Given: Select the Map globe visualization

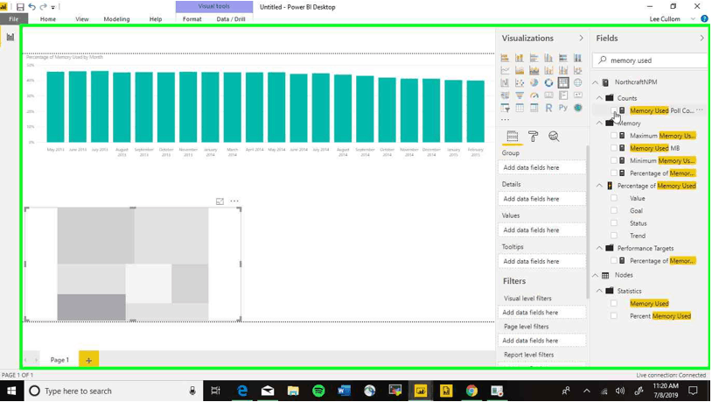Looking at the screenshot, I should [577, 82].
